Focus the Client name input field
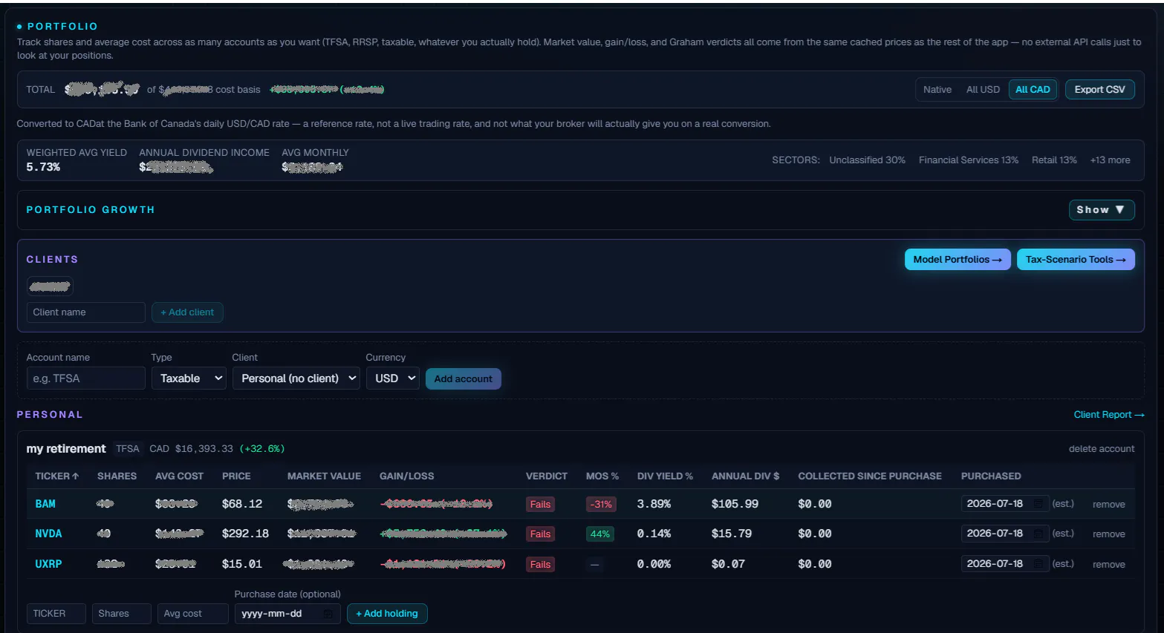This screenshot has height=633, width=1164. point(86,312)
